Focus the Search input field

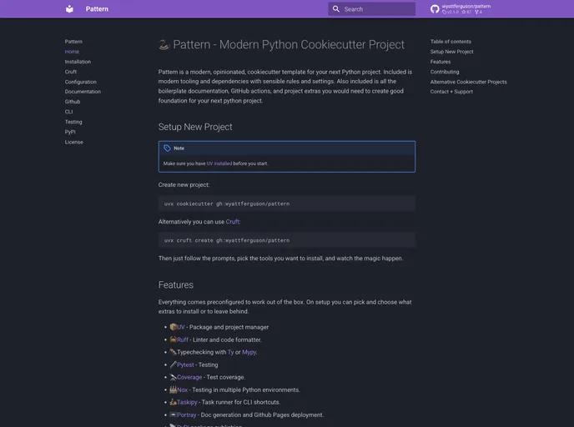[x=371, y=9]
